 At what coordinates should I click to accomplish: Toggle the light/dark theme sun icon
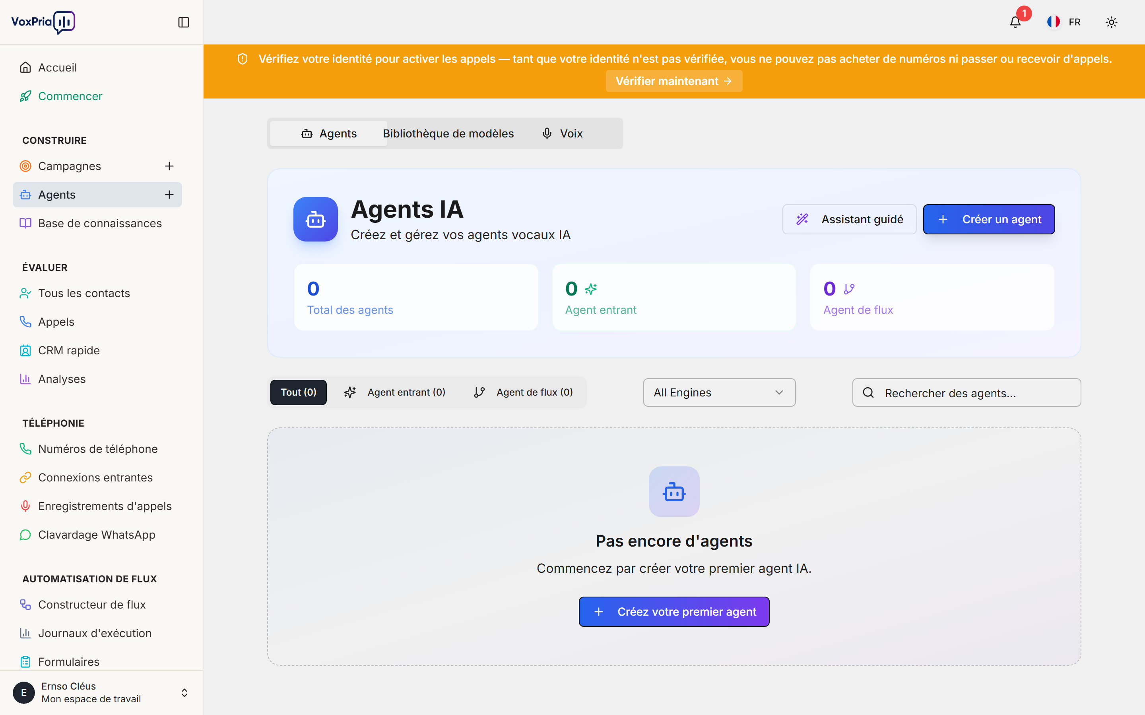click(1112, 22)
